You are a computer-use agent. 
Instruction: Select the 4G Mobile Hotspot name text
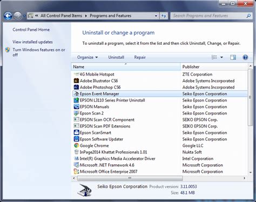point(97,75)
